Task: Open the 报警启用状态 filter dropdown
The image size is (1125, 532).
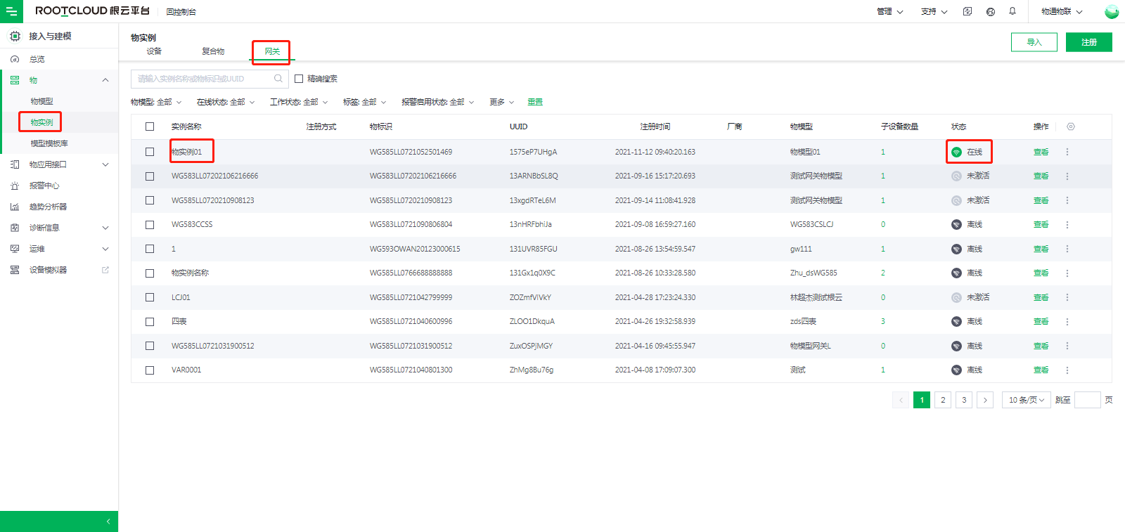Action: 437,102
